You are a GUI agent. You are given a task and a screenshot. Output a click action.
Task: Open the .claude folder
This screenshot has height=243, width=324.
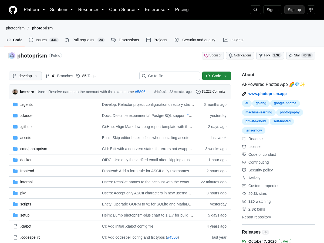point(26,116)
